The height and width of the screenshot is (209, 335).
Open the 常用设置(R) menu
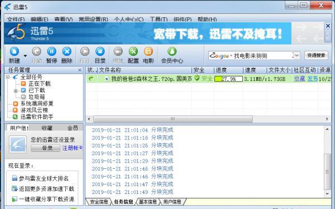(93, 20)
